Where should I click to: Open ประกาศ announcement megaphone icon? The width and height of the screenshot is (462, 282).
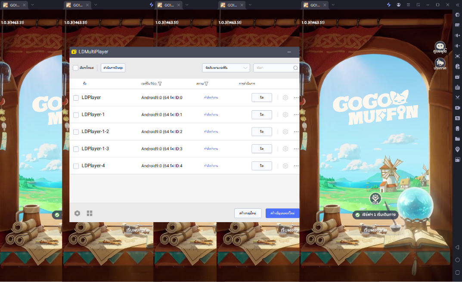pyautogui.click(x=440, y=64)
